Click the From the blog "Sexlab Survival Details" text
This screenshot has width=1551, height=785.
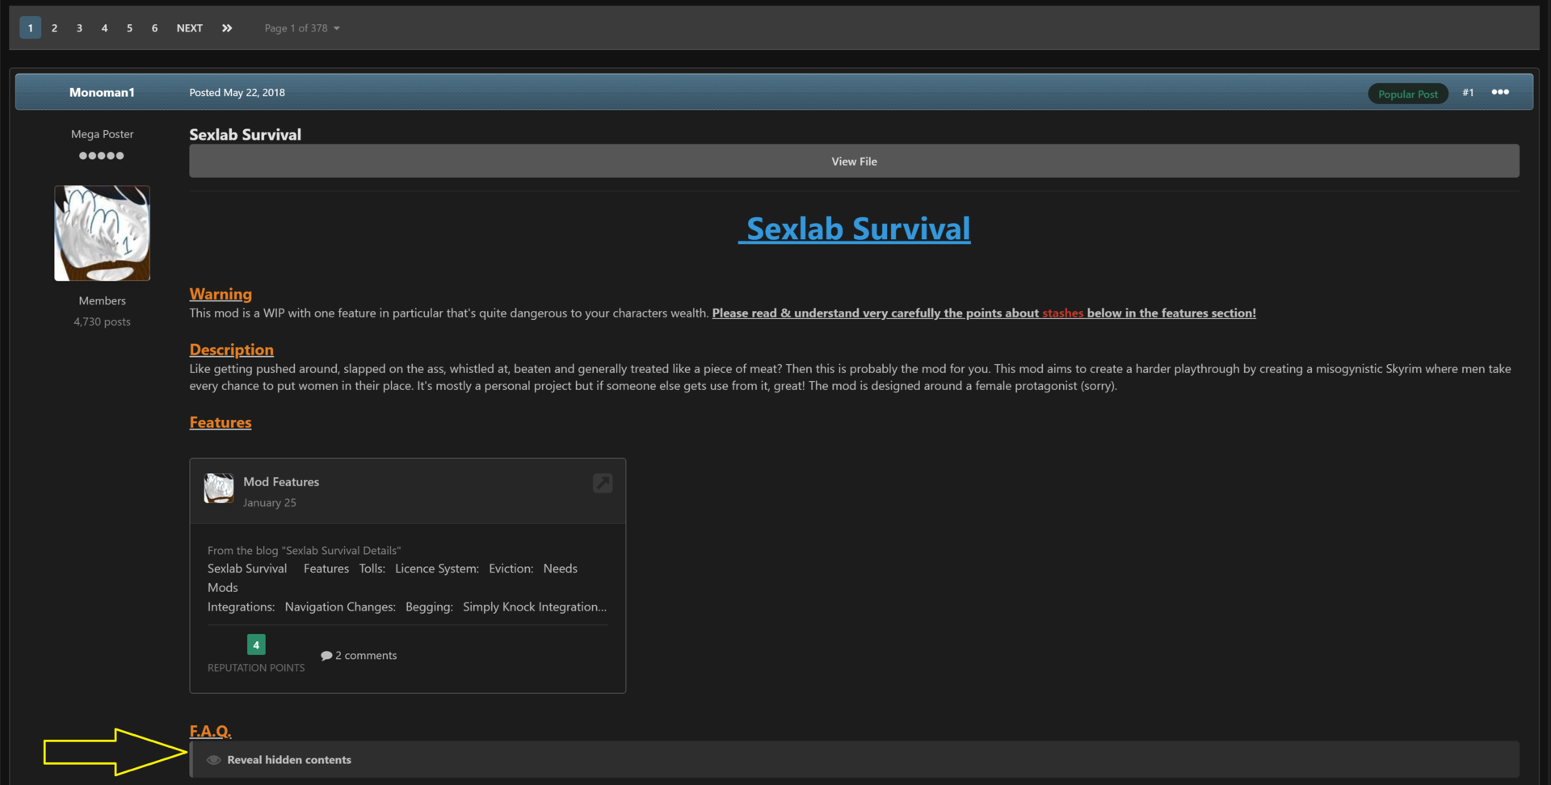[x=304, y=551]
